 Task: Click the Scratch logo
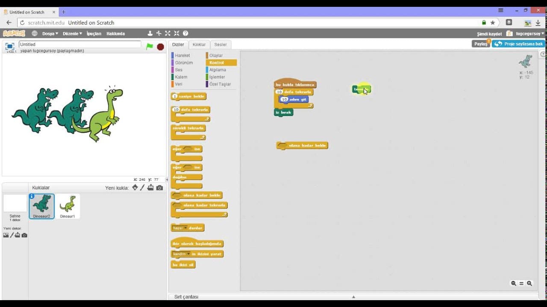coord(14,33)
